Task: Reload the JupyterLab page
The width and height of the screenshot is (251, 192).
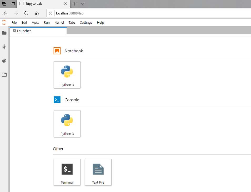Action: (x=26, y=13)
